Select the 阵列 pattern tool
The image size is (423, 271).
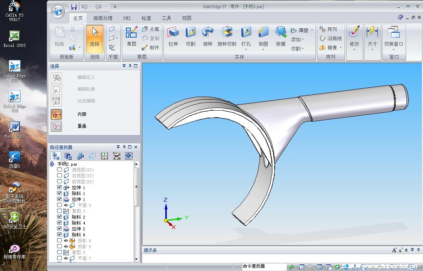coord(328,29)
